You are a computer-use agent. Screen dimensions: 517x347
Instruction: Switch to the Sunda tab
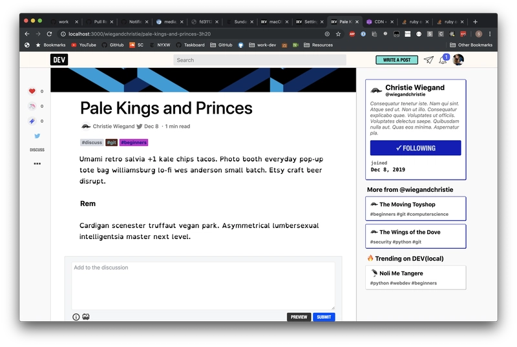pos(239,22)
